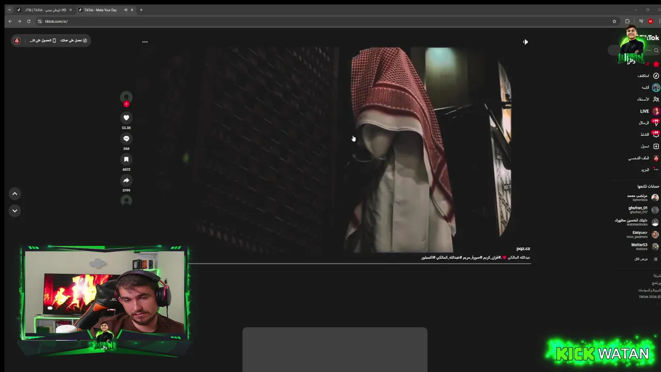Open followed account arabmenlooks
Viewport: 661px width, 372px height.
(637, 222)
